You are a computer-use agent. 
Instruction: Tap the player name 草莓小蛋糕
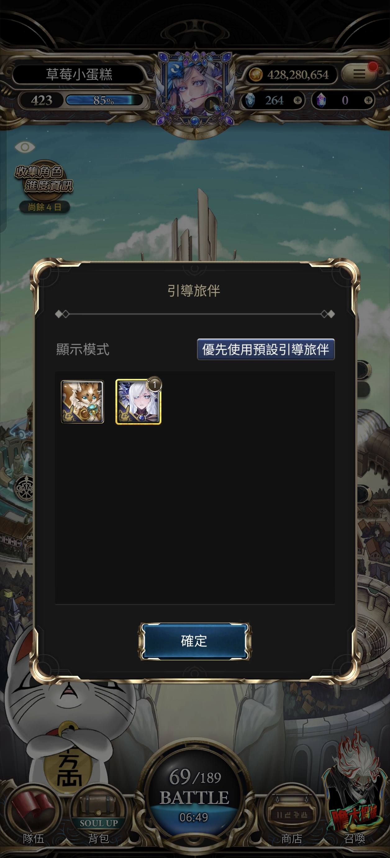79,74
